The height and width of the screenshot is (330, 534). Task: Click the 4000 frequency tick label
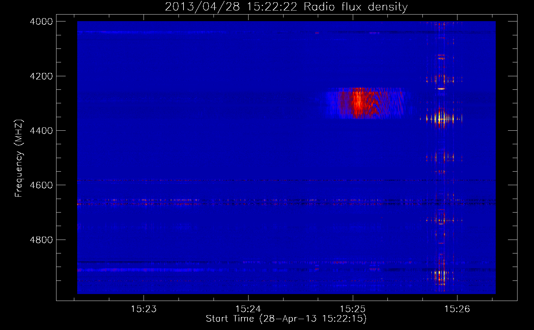(x=41, y=21)
